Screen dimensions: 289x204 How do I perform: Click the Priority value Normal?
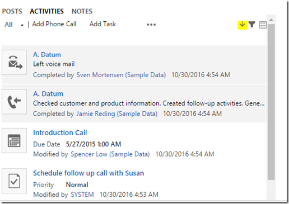[x=77, y=185]
